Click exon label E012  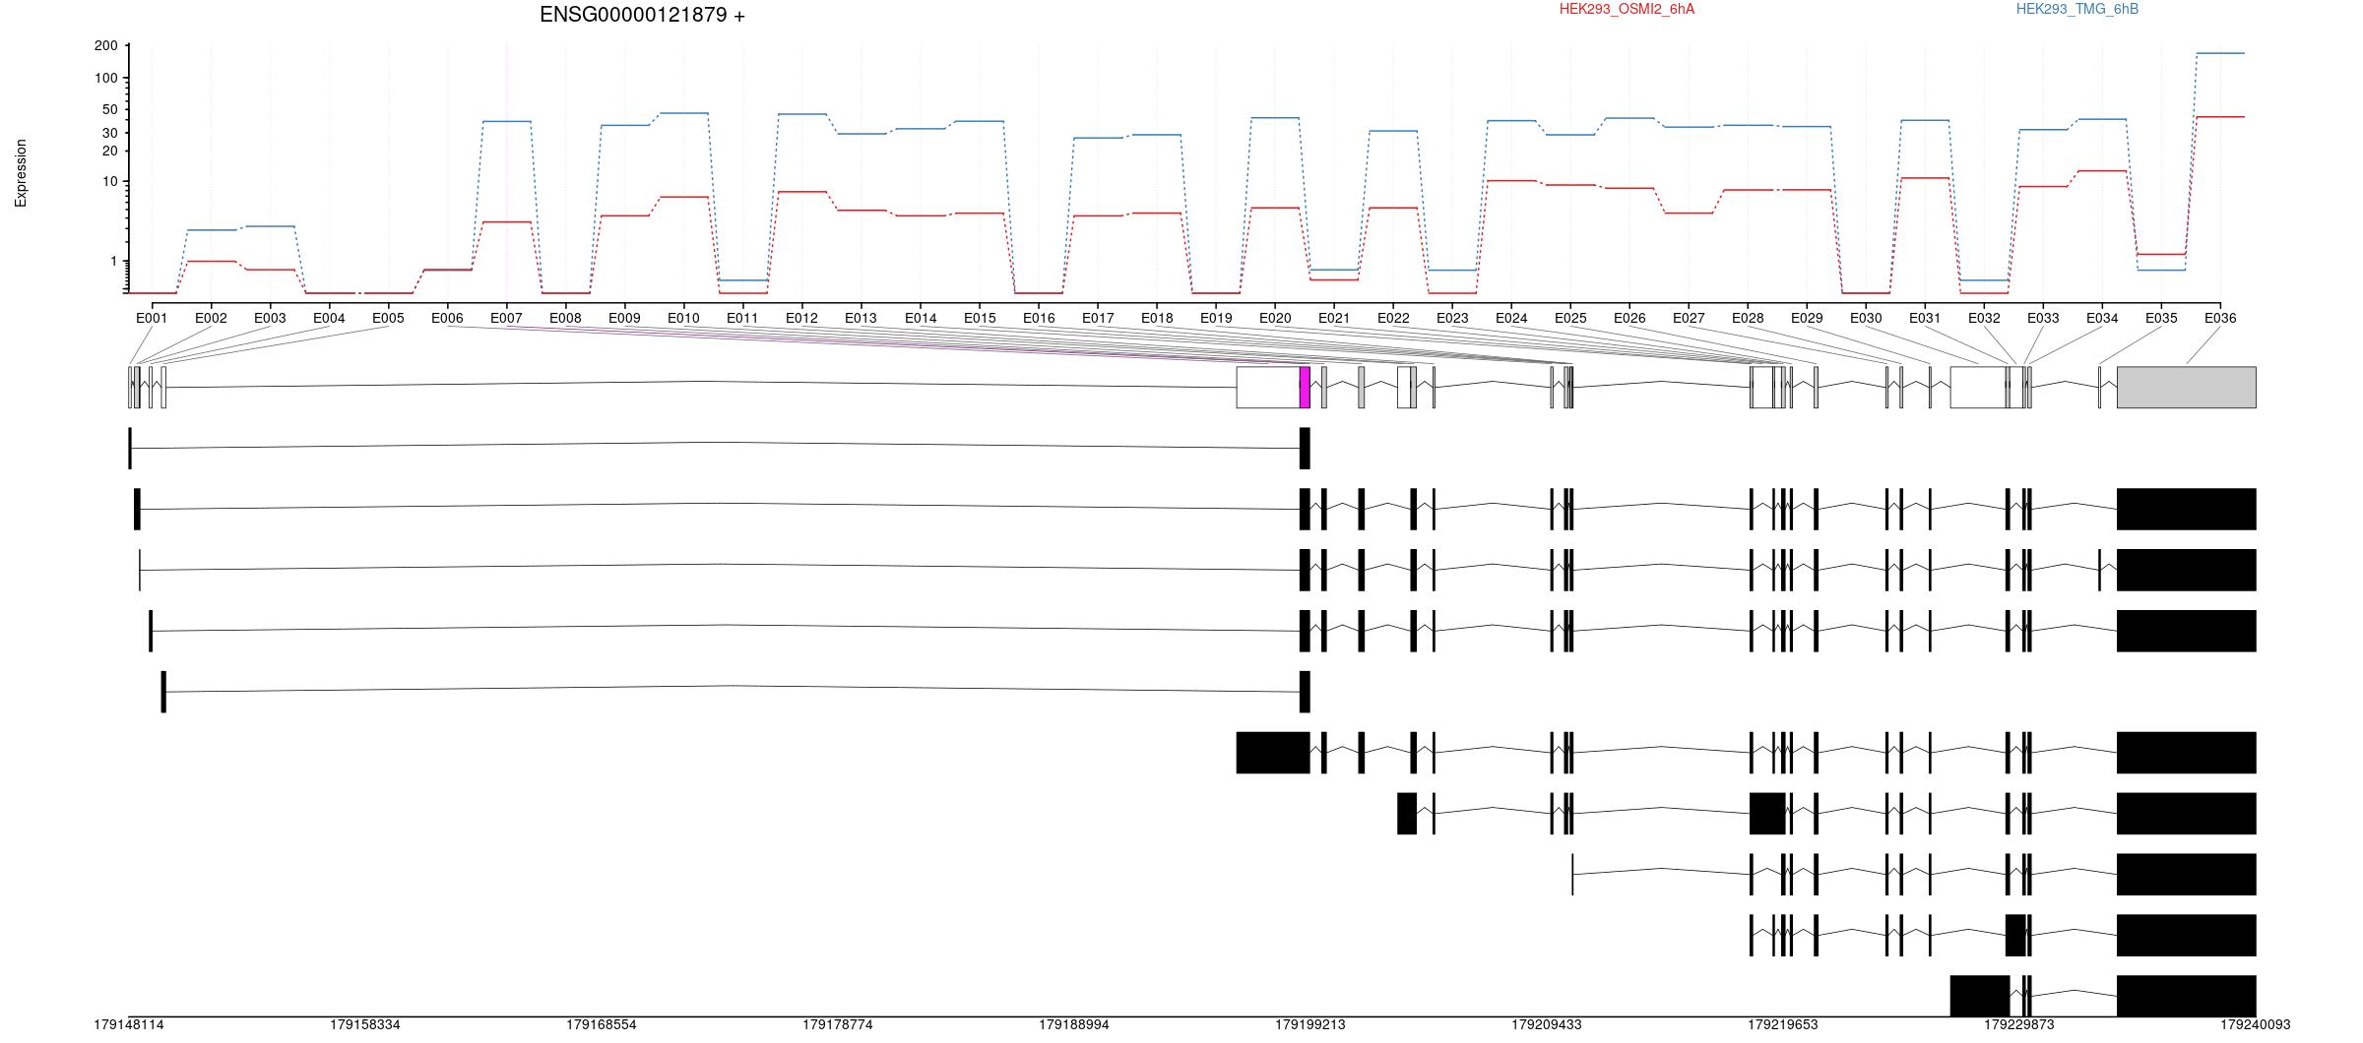coord(801,318)
